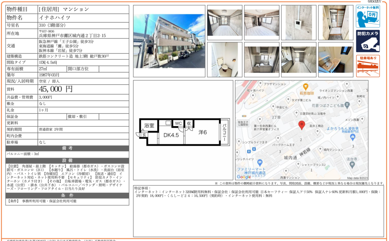Click the 条件 section header
Screen dimensions: 389x241
[x=67, y=195]
